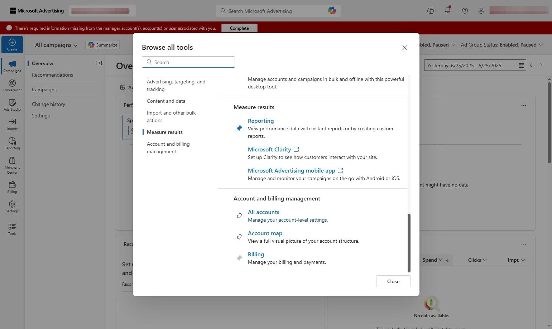This screenshot has width=552, height=329.
Task: Open the Spend column sort dropdown
Action: tap(440, 260)
